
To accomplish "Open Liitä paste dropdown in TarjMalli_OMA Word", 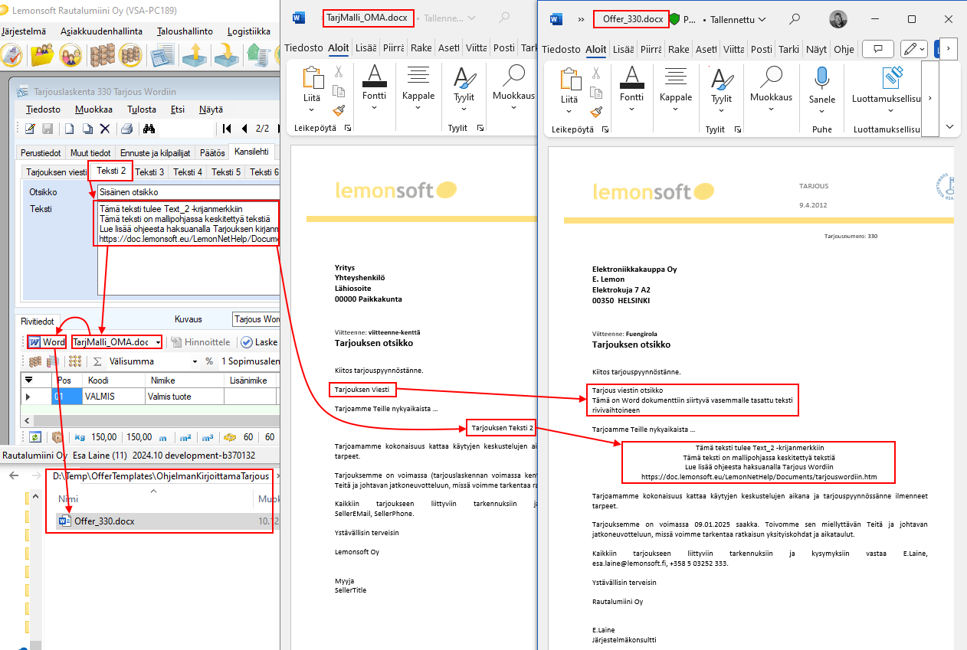I will [x=311, y=109].
